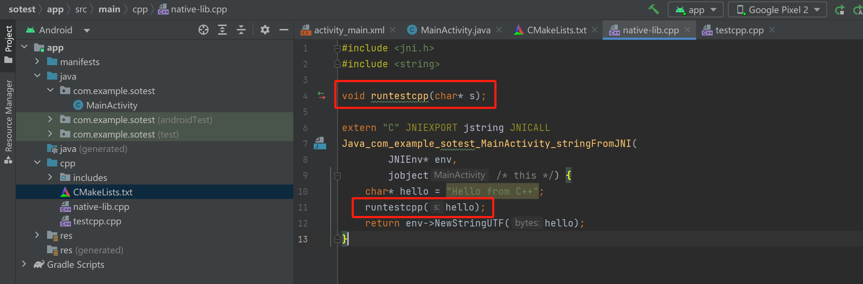Click the Make Project hammer icon
The width and height of the screenshot is (863, 284).
pos(654,9)
